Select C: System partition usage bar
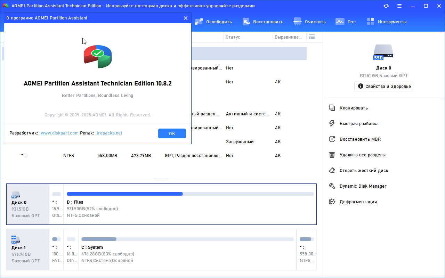Viewport: 445px width, 278px height. [x=187, y=239]
